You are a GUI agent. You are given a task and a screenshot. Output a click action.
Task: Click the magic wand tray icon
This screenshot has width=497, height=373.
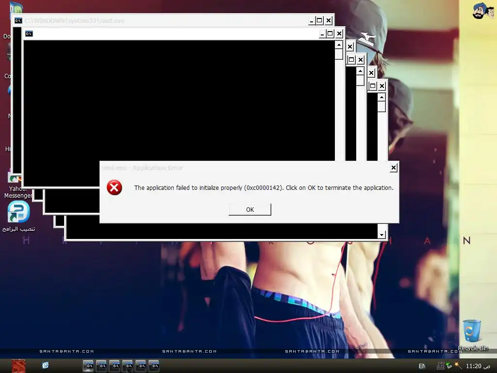pyautogui.click(x=458, y=365)
